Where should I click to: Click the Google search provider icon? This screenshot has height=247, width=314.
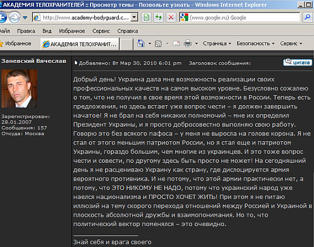tap(184, 17)
